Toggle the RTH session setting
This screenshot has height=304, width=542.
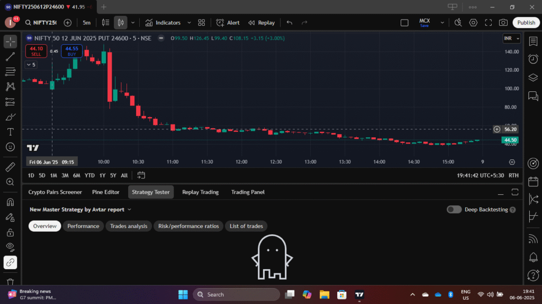(x=513, y=175)
